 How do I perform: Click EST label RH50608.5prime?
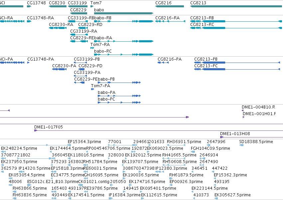pyautogui.click(x=180, y=162)
